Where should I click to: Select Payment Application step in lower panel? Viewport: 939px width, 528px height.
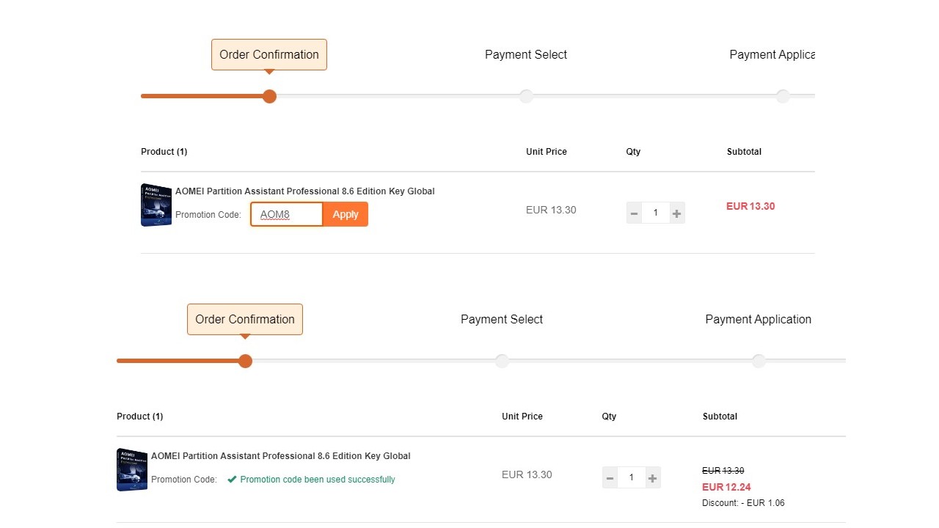[x=759, y=320]
